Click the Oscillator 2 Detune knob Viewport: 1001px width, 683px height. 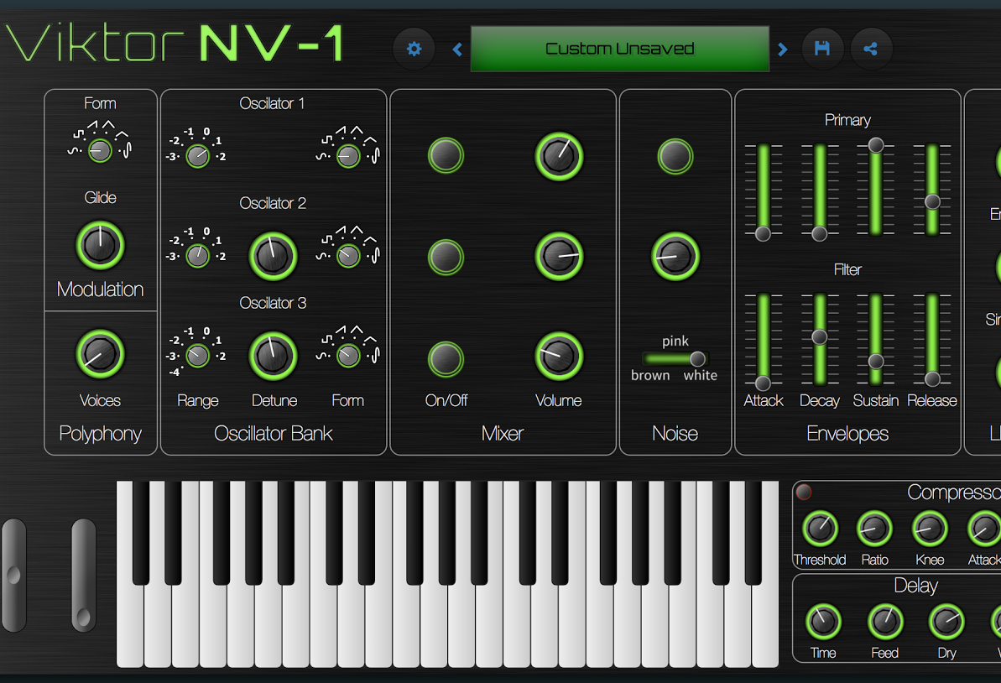tap(273, 256)
